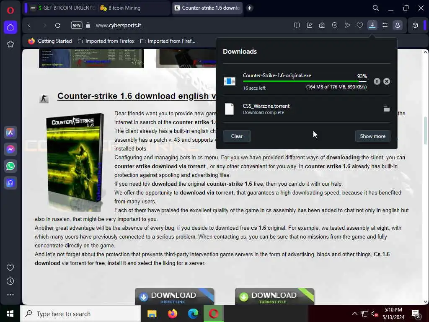The width and height of the screenshot is (429, 322).
Task: Open Easy Setup sliders icon
Action: tap(385, 26)
